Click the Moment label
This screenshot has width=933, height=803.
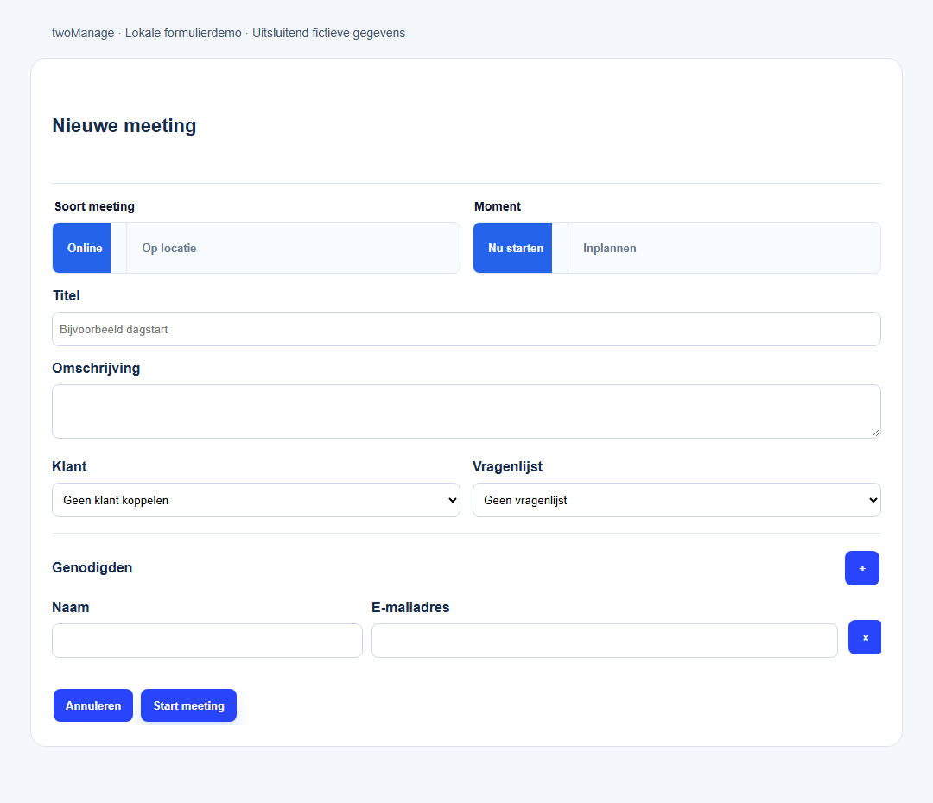point(498,206)
